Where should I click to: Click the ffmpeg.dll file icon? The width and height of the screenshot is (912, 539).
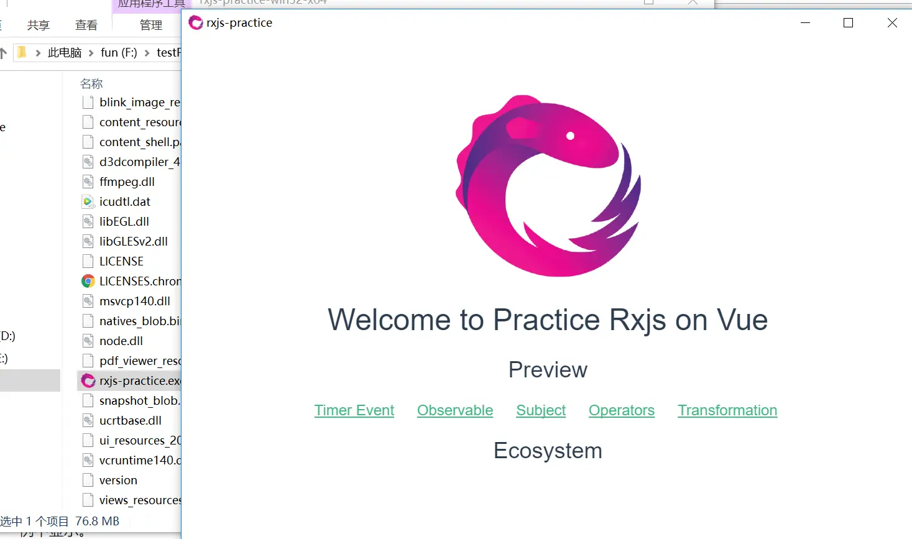[x=88, y=182]
